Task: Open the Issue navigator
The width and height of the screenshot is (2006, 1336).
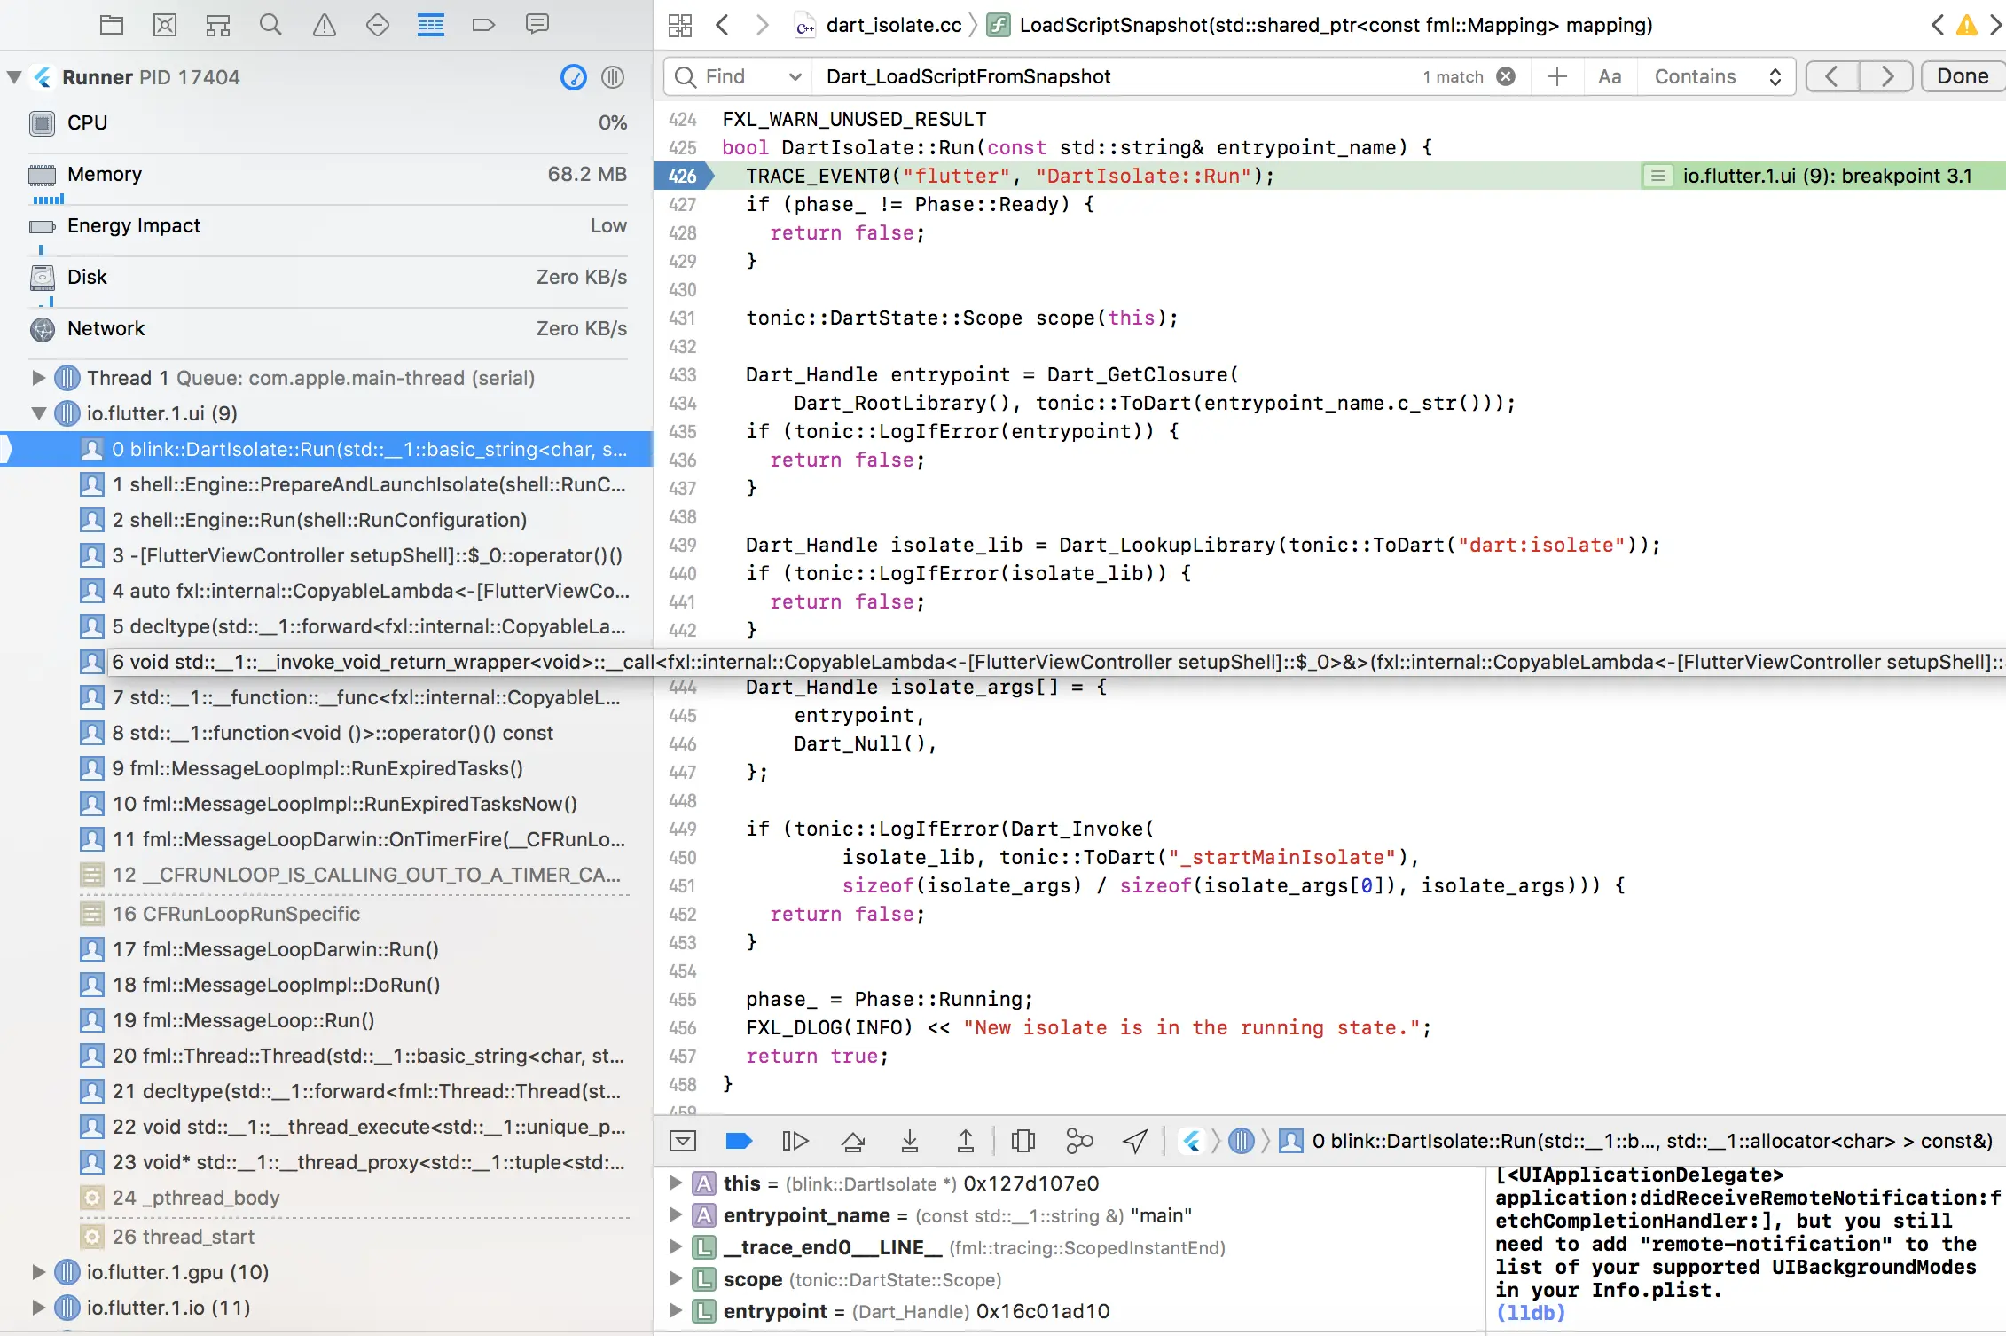Action: [x=325, y=25]
